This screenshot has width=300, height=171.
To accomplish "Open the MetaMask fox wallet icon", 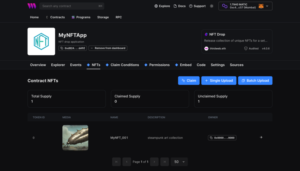I will pos(261,6).
